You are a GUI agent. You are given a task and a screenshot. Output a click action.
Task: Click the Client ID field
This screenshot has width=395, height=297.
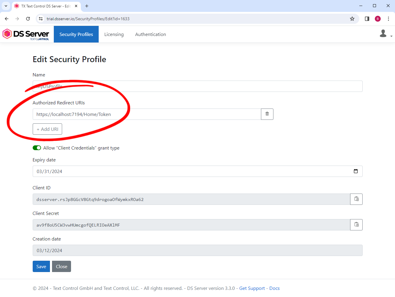click(191, 199)
